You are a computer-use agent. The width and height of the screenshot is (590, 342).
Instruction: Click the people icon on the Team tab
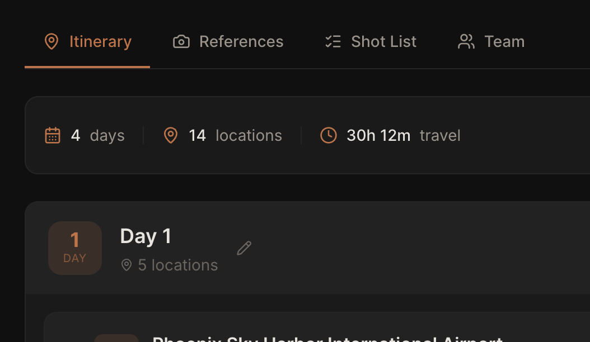[466, 41]
